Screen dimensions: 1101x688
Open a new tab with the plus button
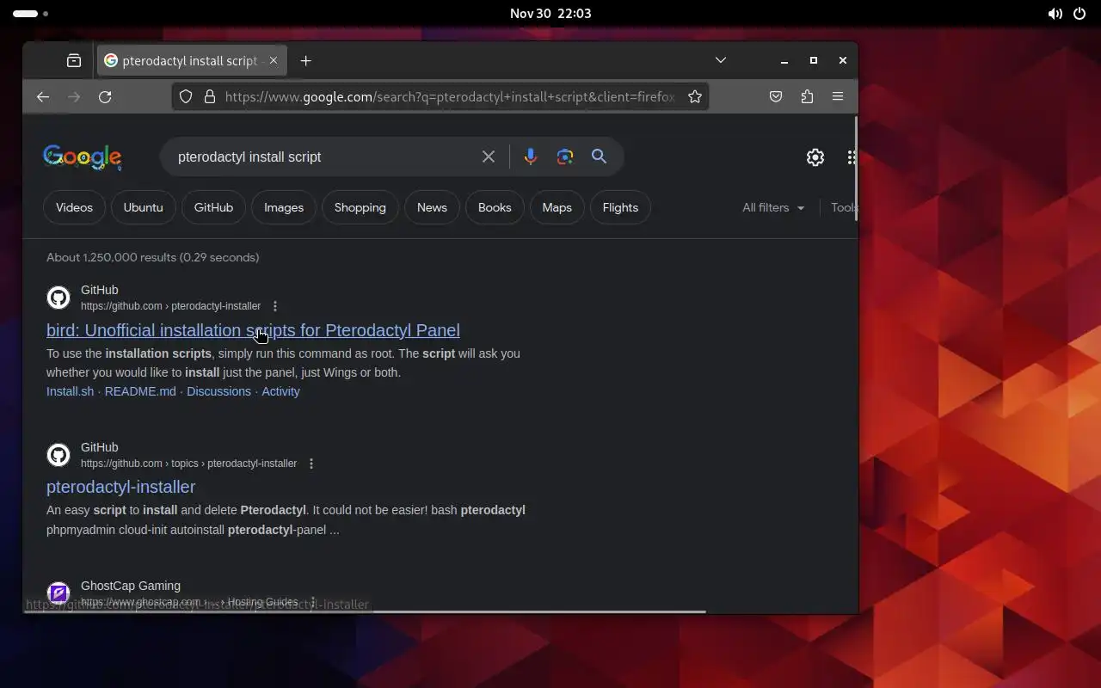[x=305, y=60]
